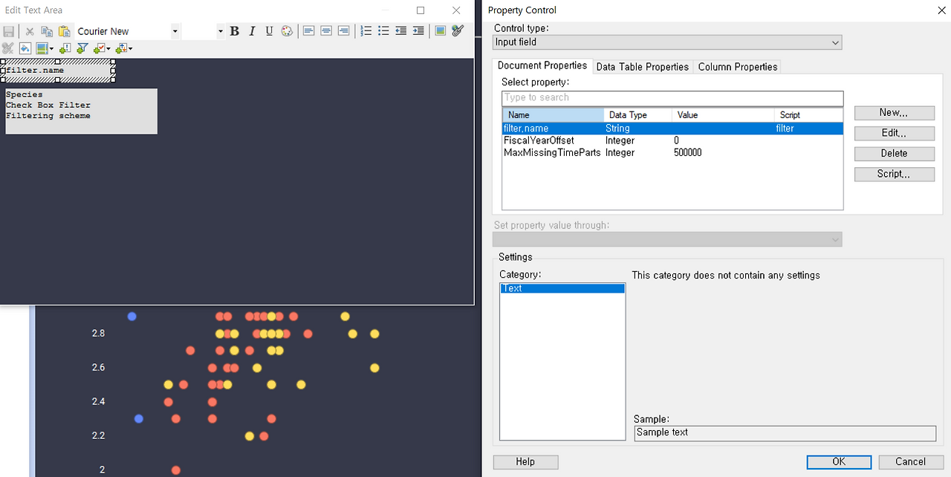Switch to the Data Table Properties tab
The height and width of the screenshot is (477, 951).
642,67
